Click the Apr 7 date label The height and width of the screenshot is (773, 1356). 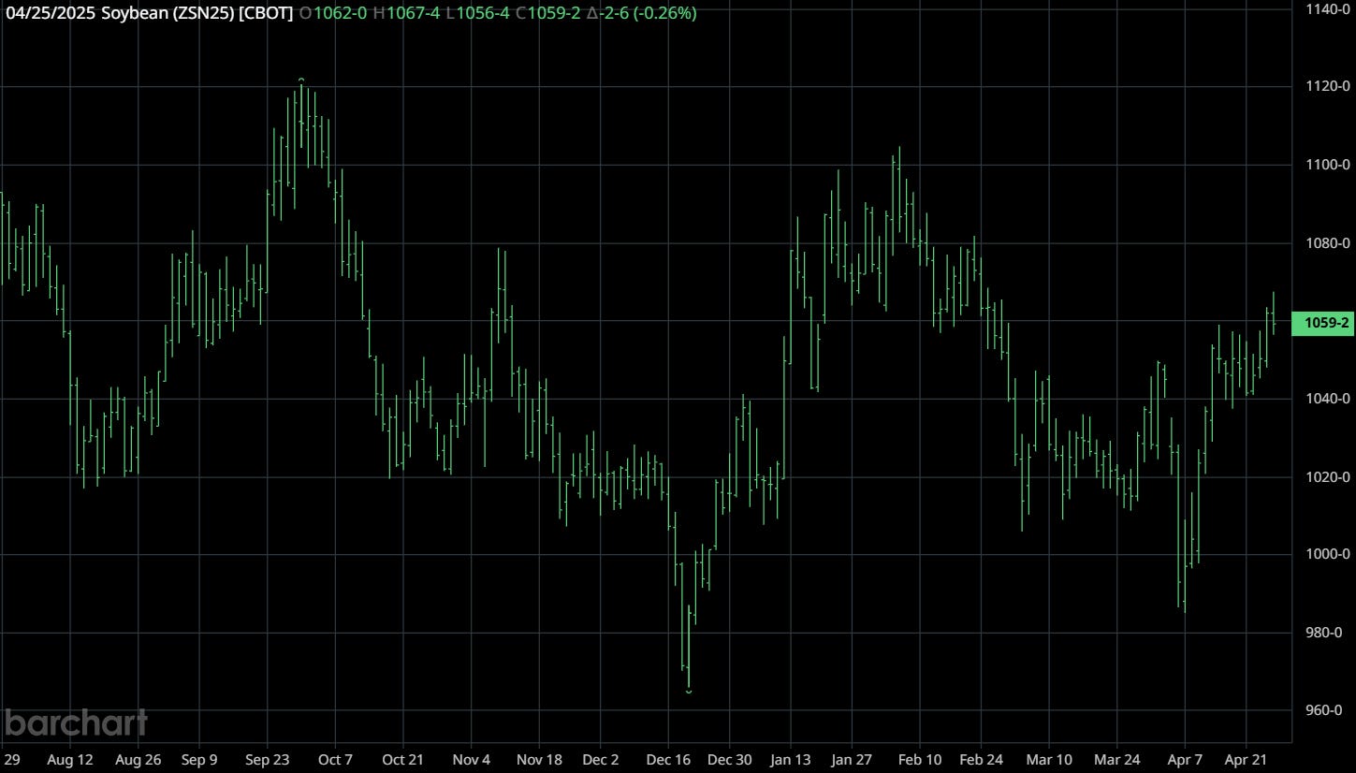1185,759
